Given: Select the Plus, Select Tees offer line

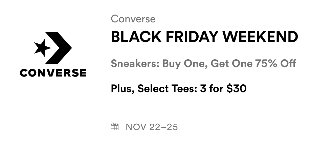Looking at the screenshot, I should click(x=178, y=89).
